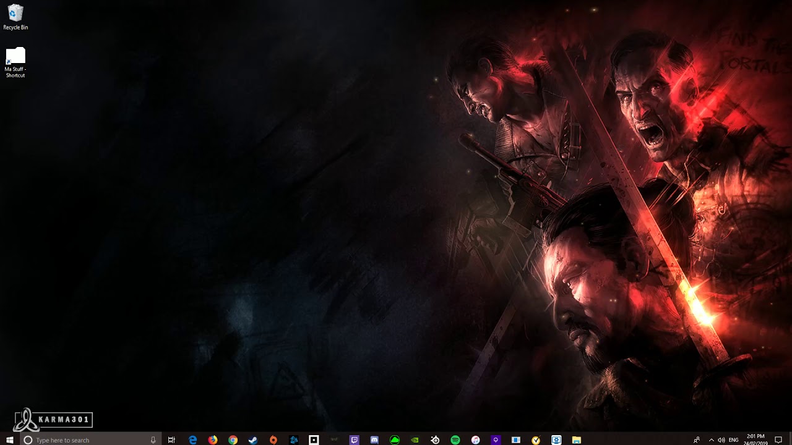Activate Cortana microphone in search box
The width and height of the screenshot is (792, 445).
coord(153,440)
